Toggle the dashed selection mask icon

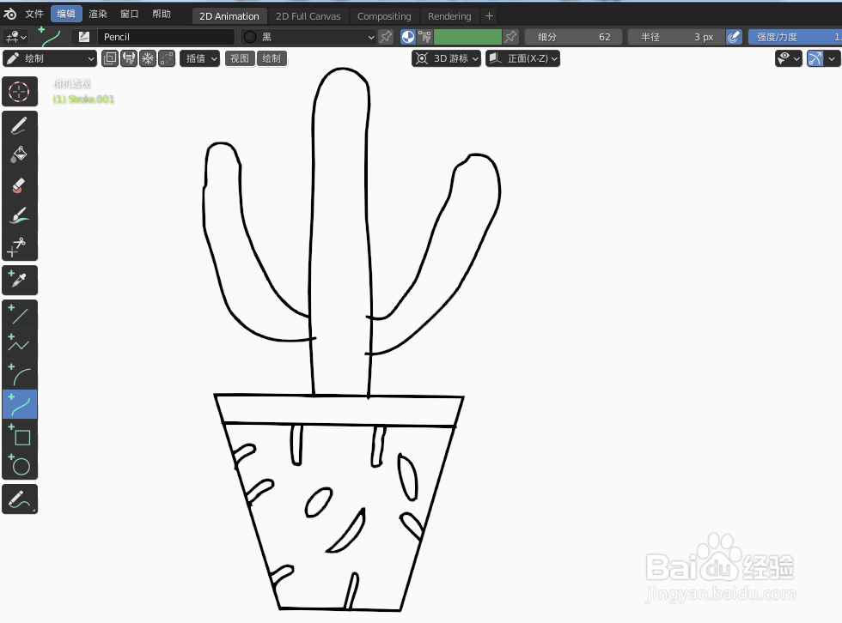(167, 58)
